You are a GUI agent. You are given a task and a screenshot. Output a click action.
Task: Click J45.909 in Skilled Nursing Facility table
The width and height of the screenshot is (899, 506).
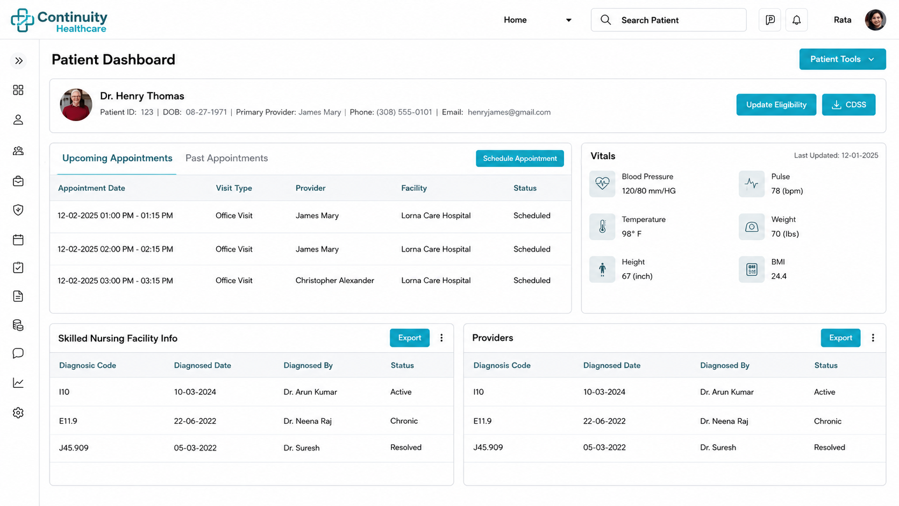(74, 447)
